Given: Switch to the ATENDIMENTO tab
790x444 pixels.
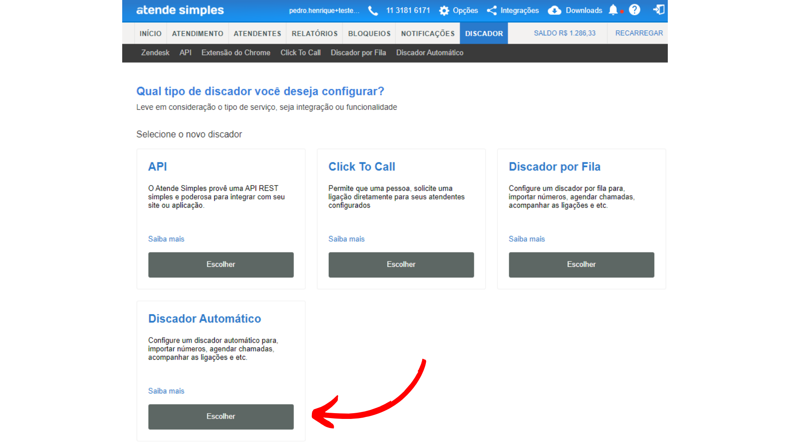Looking at the screenshot, I should coord(197,33).
